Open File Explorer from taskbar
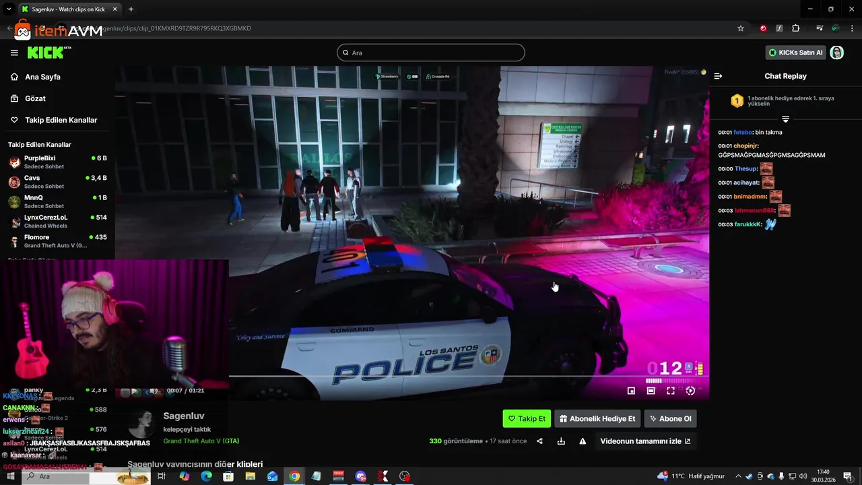The height and width of the screenshot is (485, 862). (x=250, y=476)
